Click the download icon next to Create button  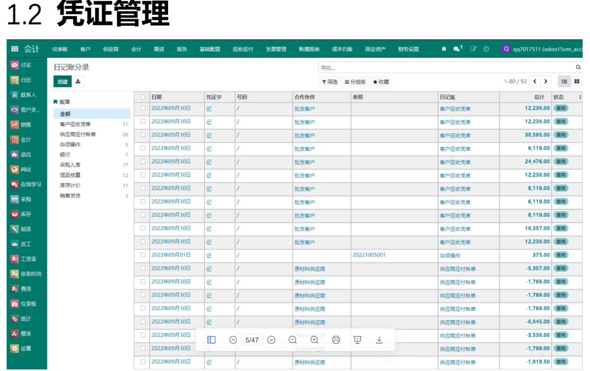(x=78, y=81)
